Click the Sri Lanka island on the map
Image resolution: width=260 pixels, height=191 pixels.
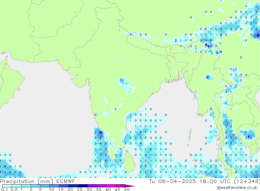tap(129, 162)
